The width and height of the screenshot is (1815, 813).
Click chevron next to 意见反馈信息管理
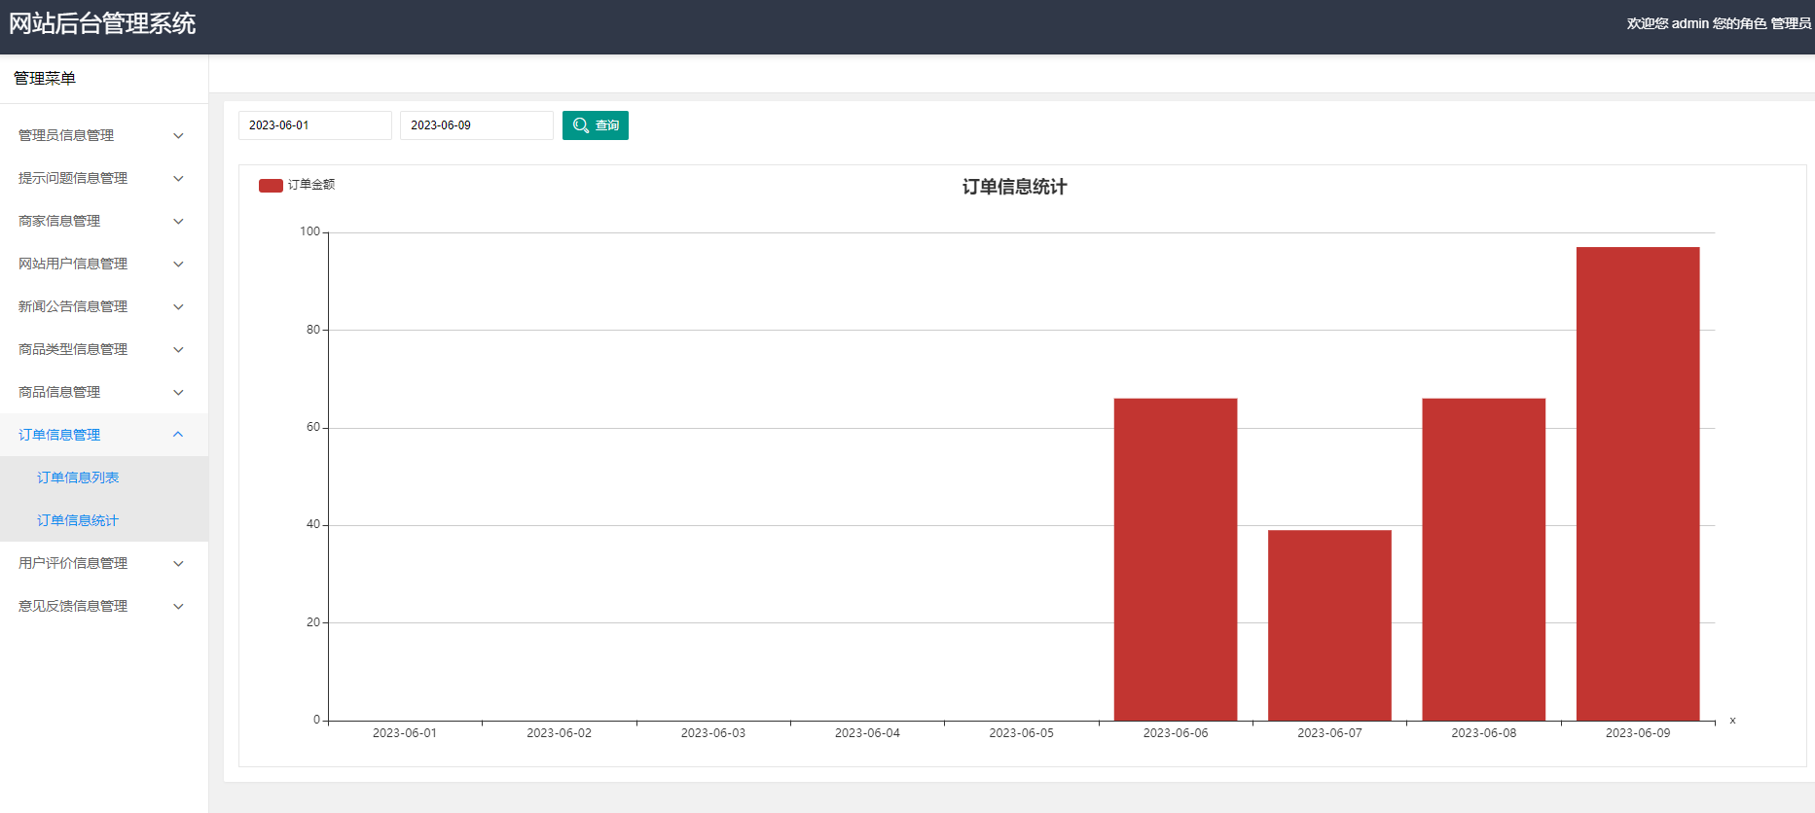tap(178, 607)
